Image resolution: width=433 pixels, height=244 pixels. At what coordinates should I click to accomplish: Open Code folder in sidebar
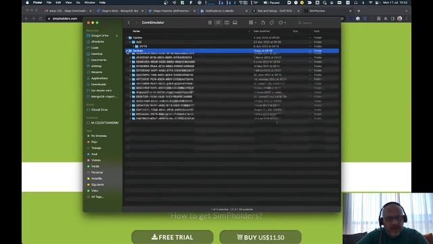(x=95, y=48)
